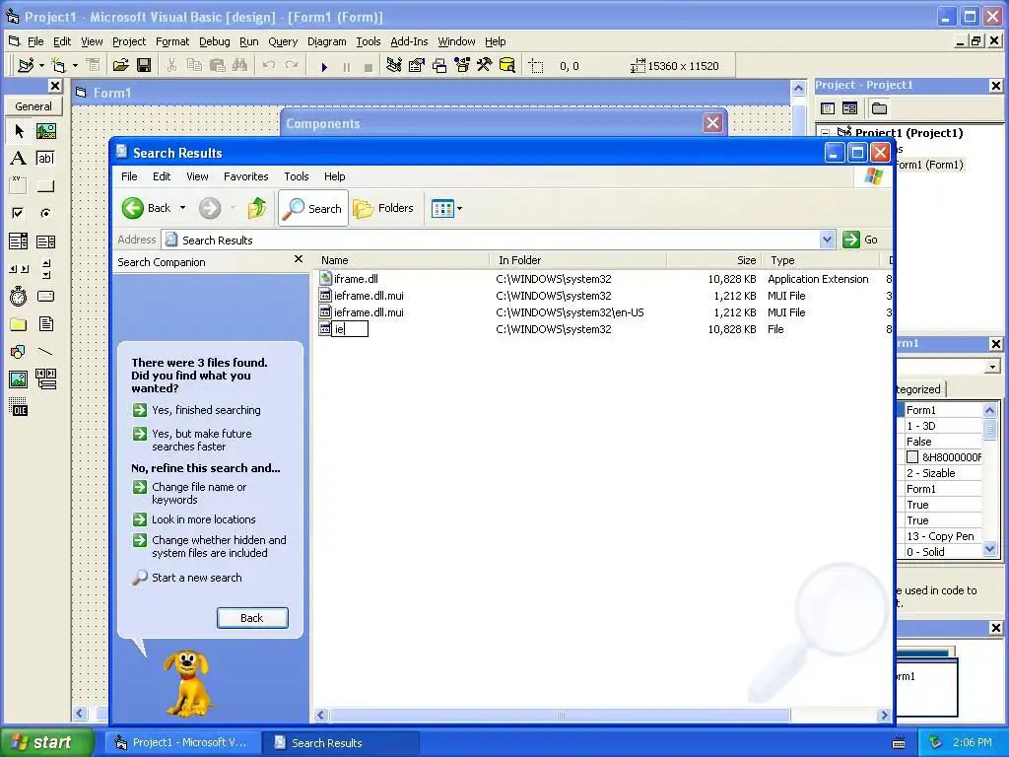The height and width of the screenshot is (757, 1009).
Task: Select the OLE container tool
Action: tap(19, 407)
